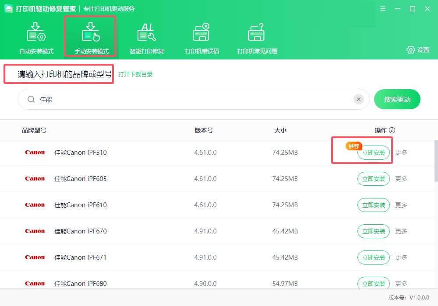
Task: Install driver for Canon iPF610
Action: point(374,205)
